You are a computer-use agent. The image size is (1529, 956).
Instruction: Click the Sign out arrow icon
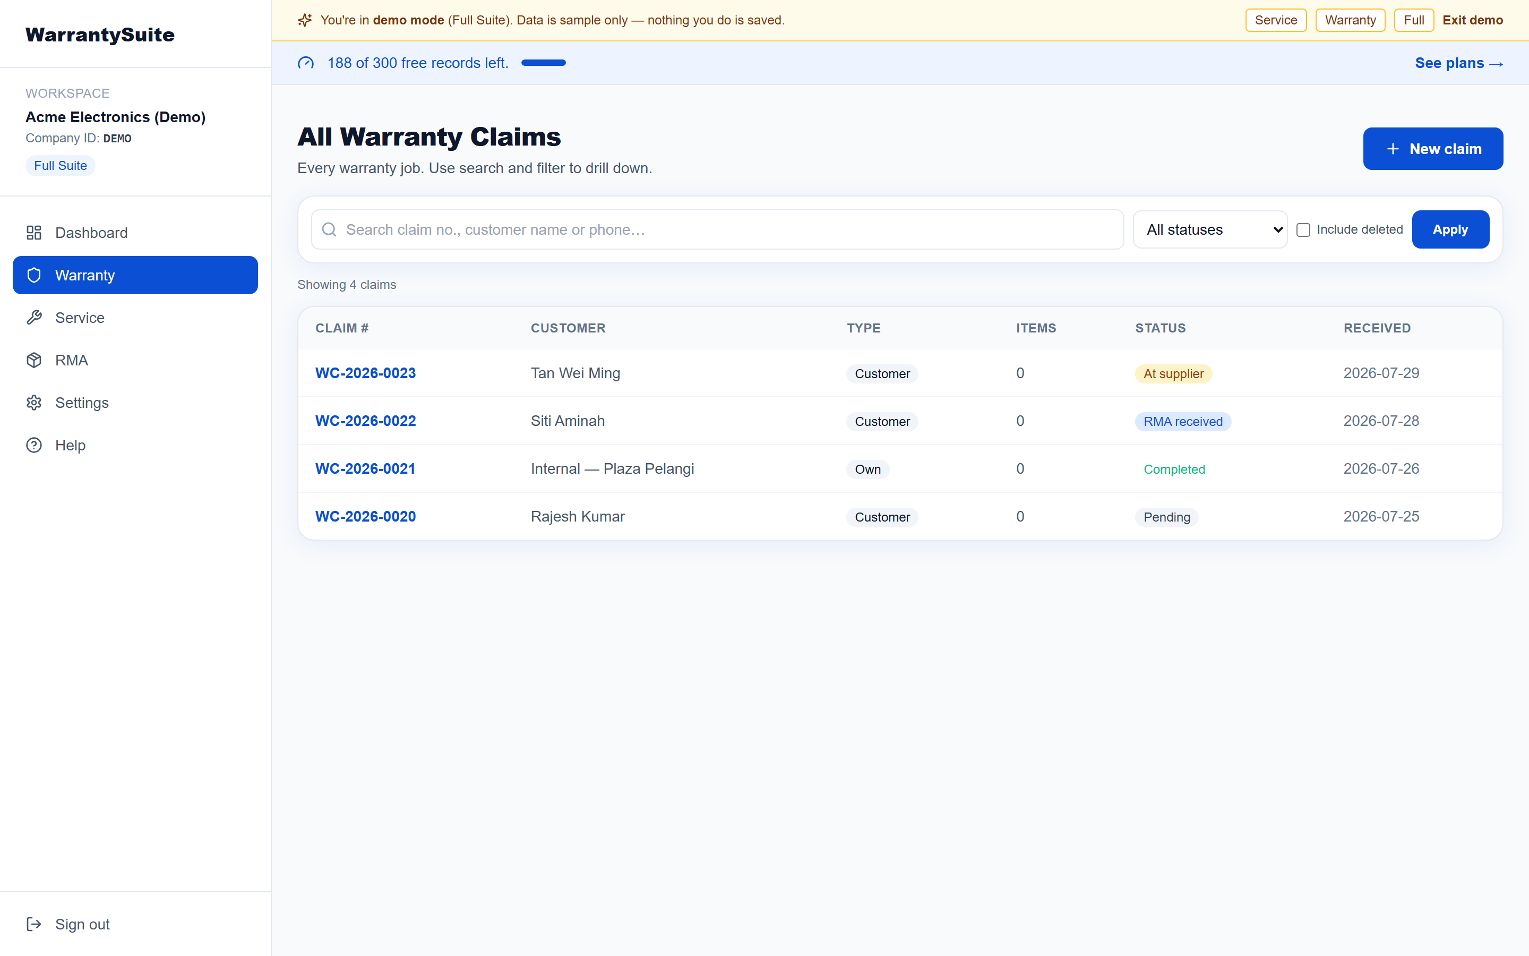tap(34, 924)
